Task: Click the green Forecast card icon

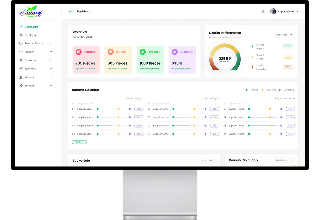Action: coord(143,52)
